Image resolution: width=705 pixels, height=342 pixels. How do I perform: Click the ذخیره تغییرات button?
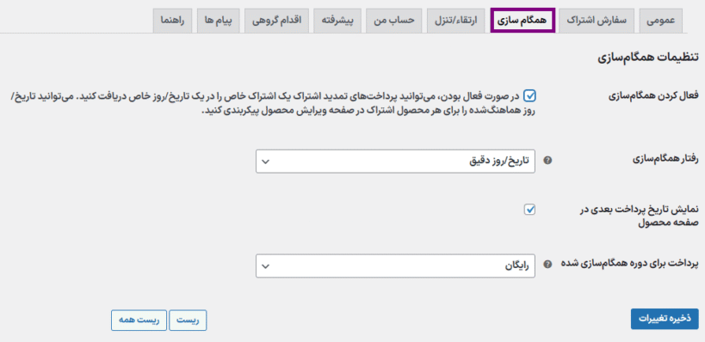(665, 319)
